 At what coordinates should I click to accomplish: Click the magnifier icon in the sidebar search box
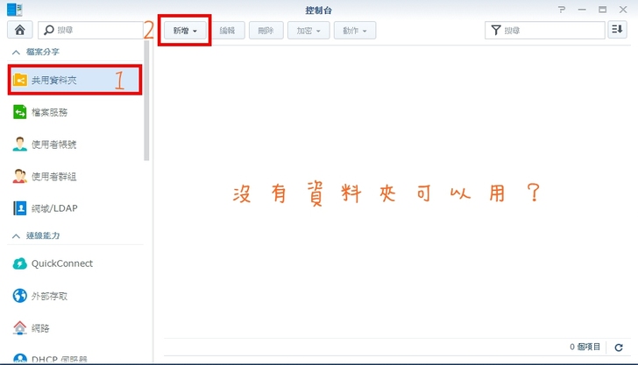tap(49, 30)
